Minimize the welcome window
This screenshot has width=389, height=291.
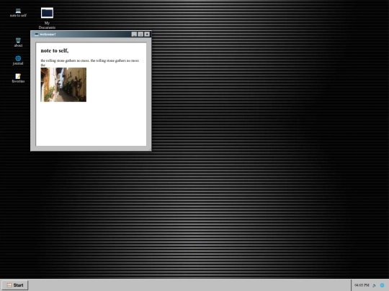click(x=134, y=34)
